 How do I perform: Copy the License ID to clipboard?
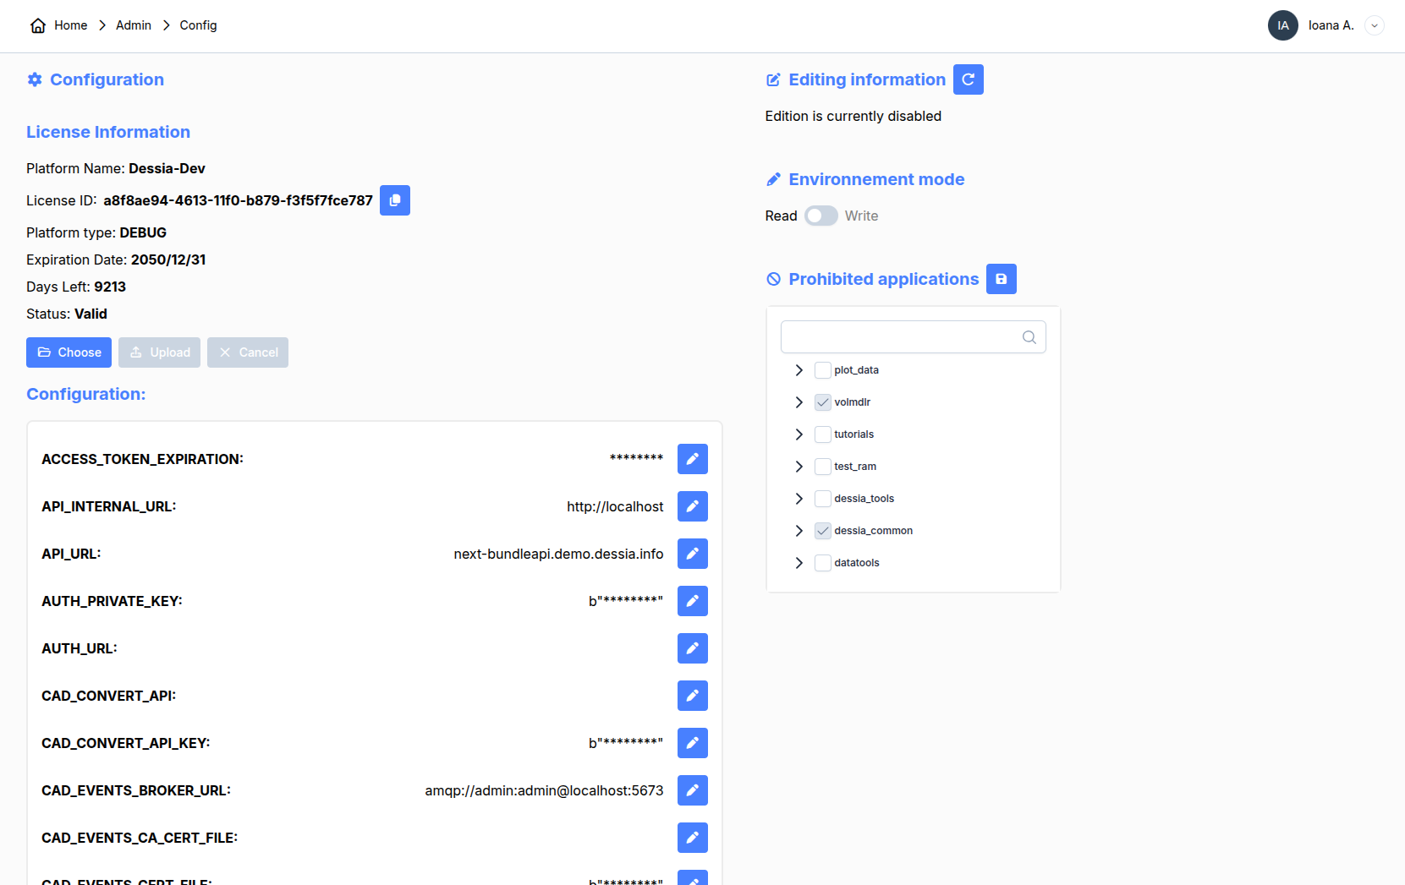tap(394, 200)
